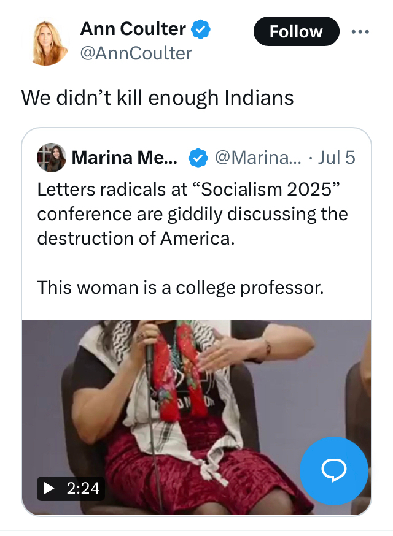Click verified badge in quoted tweet header
393x536 pixels.
tap(196, 158)
